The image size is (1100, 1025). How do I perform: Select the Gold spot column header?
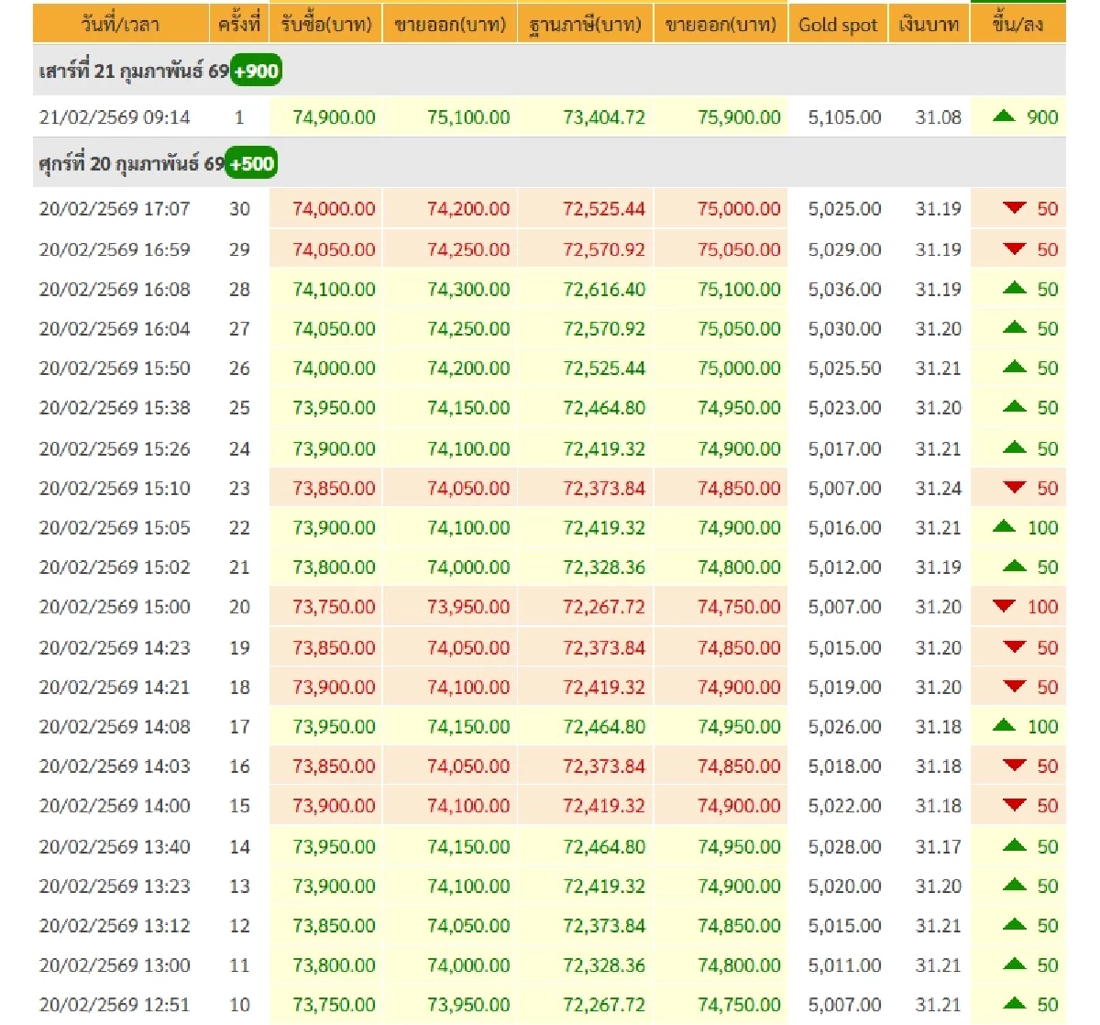pos(838,25)
